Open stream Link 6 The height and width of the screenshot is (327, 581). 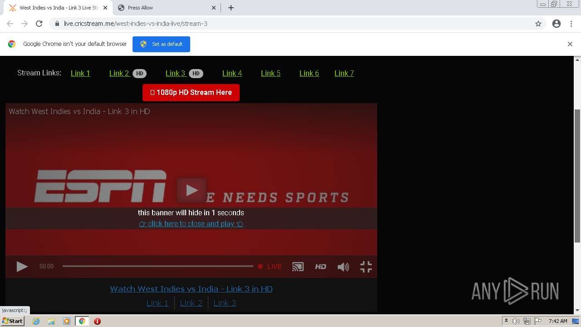pyautogui.click(x=309, y=73)
